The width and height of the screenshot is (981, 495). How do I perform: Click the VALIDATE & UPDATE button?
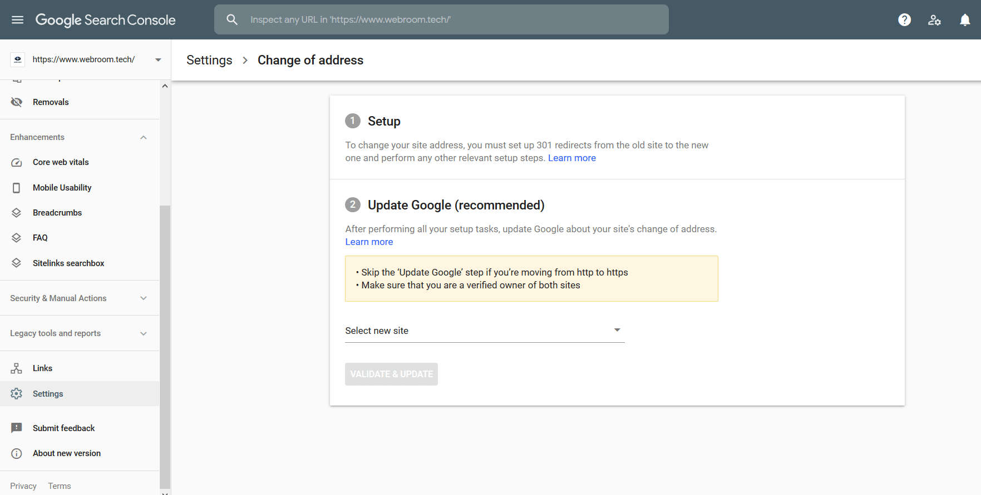391,374
